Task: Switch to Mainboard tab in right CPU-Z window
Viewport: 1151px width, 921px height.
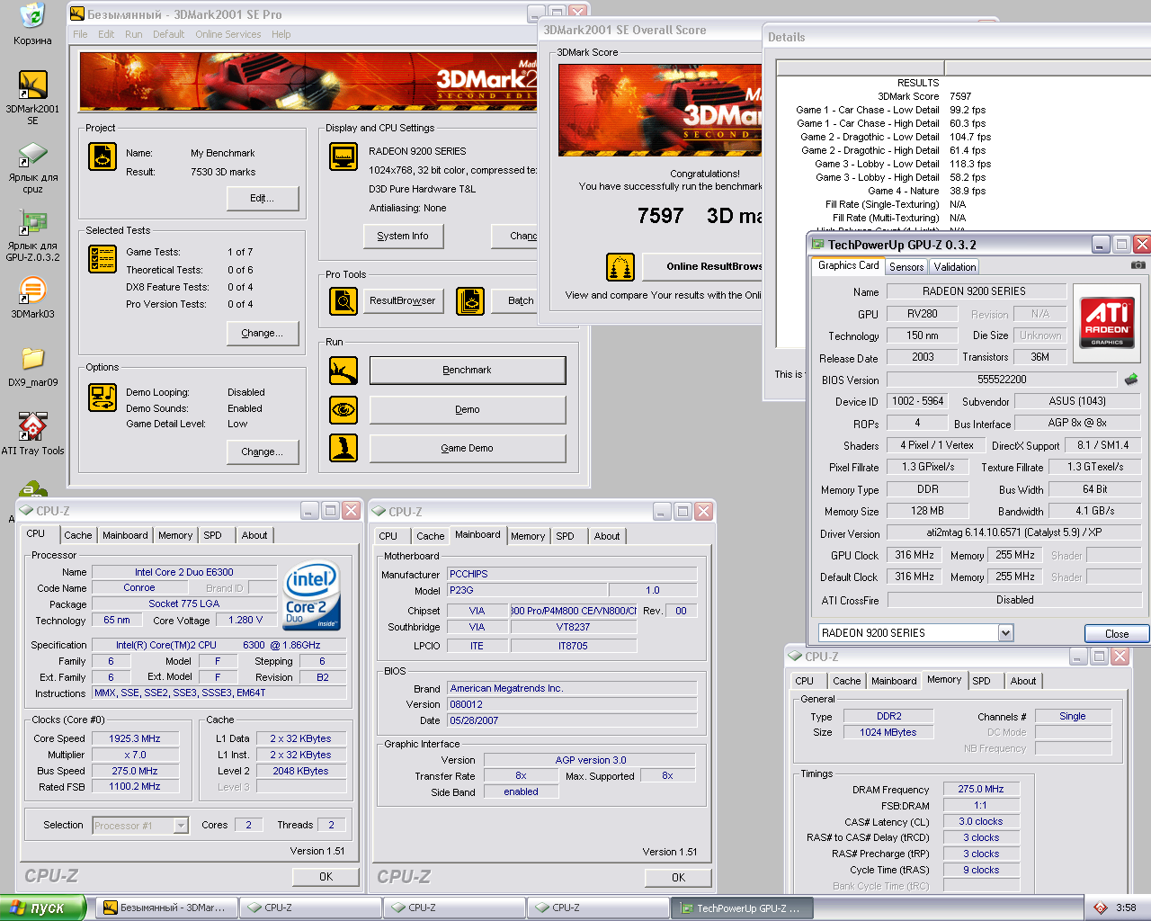Action: point(894,681)
